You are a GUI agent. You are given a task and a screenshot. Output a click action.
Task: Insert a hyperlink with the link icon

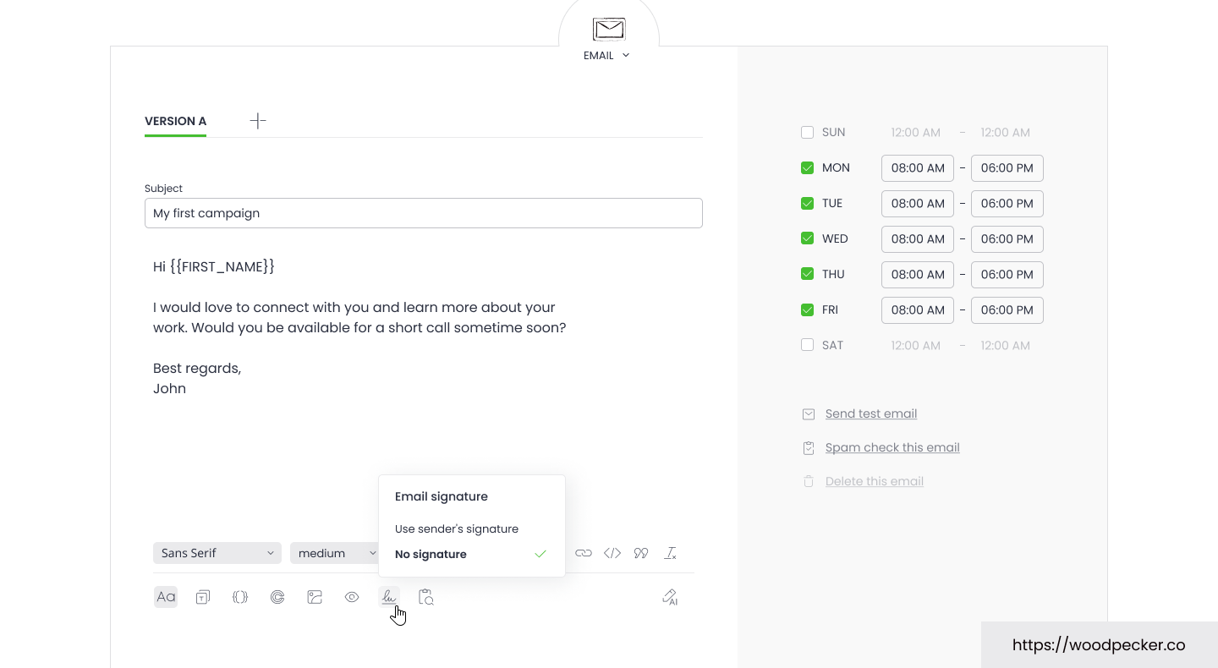(584, 553)
